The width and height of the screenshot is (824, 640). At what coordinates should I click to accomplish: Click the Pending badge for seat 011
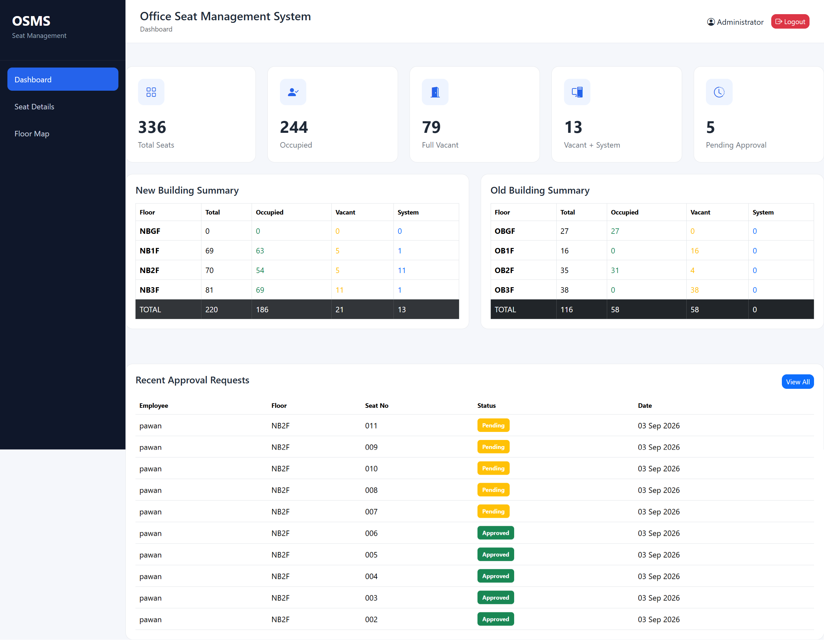click(493, 425)
